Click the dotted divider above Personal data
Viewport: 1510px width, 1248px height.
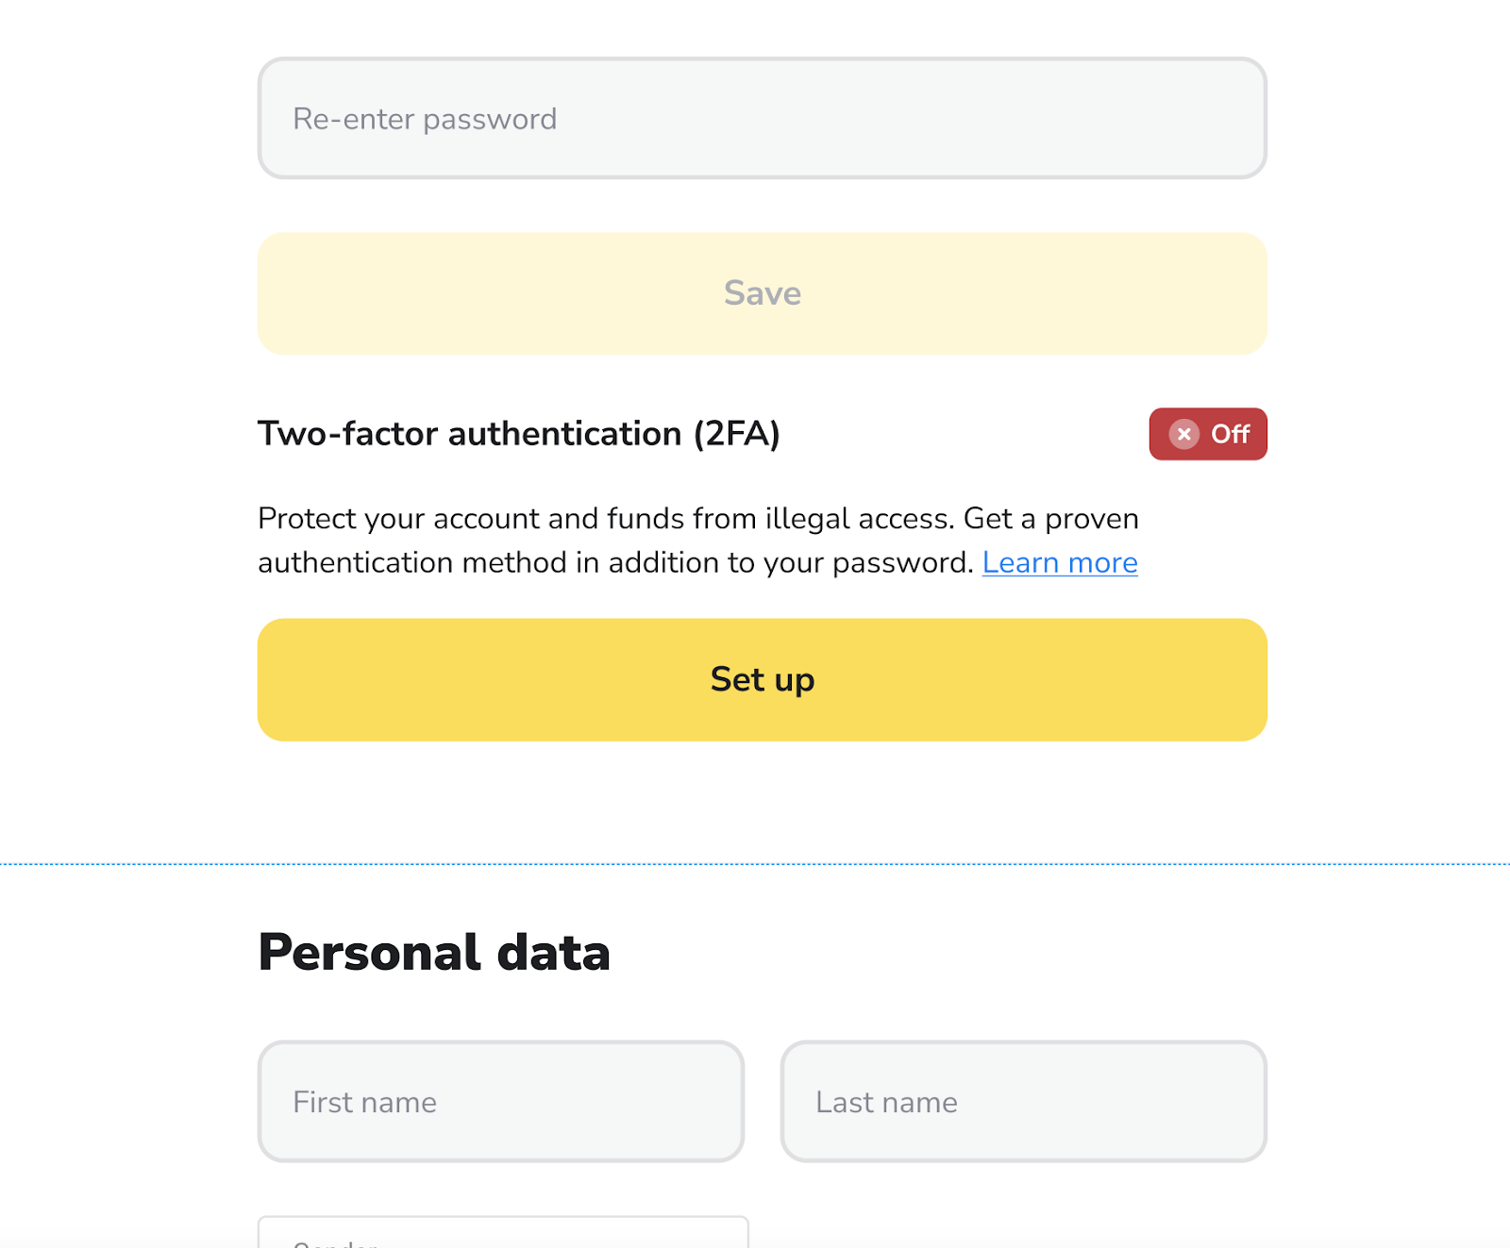755,863
